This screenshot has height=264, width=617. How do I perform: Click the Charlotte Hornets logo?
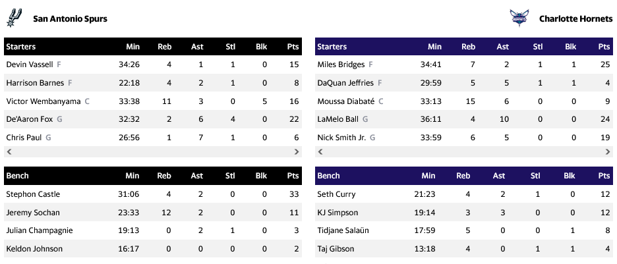click(x=519, y=18)
